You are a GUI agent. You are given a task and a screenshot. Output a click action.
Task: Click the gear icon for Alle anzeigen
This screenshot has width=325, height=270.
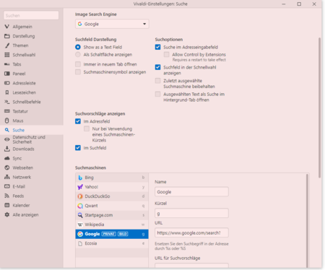tap(7, 214)
